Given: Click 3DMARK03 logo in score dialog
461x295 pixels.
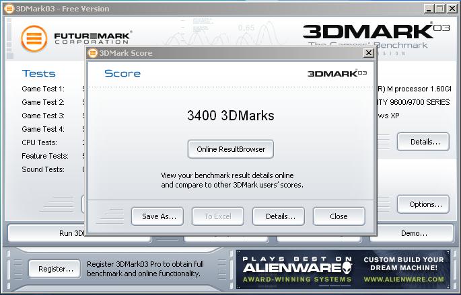Looking at the screenshot, I should coord(337,73).
